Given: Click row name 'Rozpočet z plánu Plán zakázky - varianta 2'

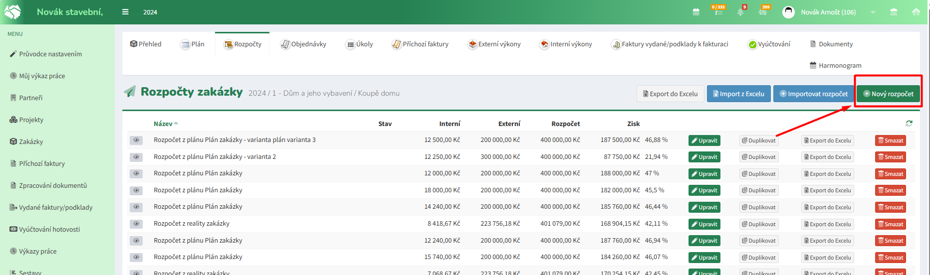Looking at the screenshot, I should [215, 156].
